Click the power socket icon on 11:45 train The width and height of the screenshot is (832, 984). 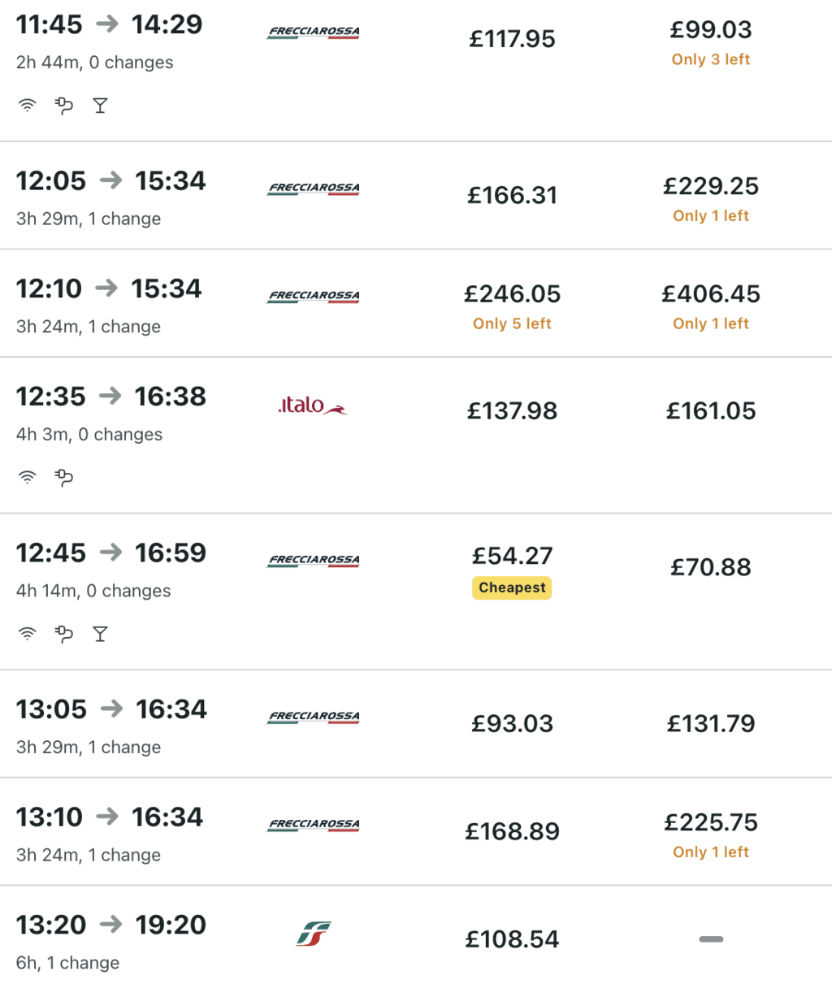tap(63, 106)
